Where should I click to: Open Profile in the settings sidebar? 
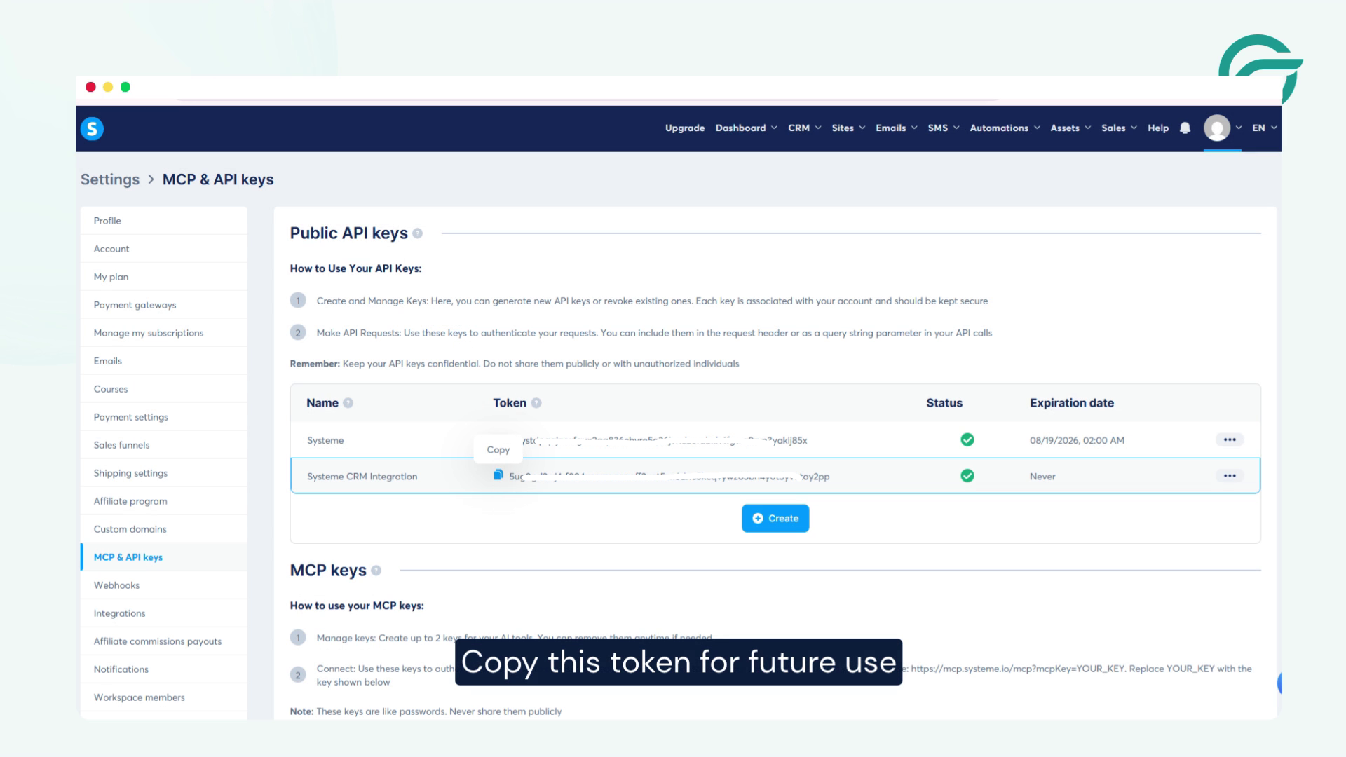pos(164,221)
